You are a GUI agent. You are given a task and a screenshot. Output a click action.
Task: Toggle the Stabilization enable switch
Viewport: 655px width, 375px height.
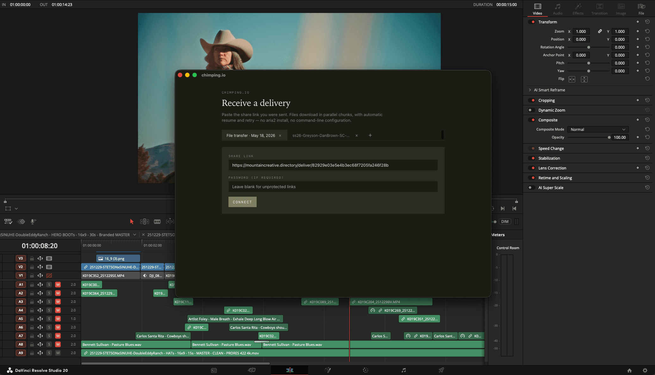pyautogui.click(x=532, y=158)
